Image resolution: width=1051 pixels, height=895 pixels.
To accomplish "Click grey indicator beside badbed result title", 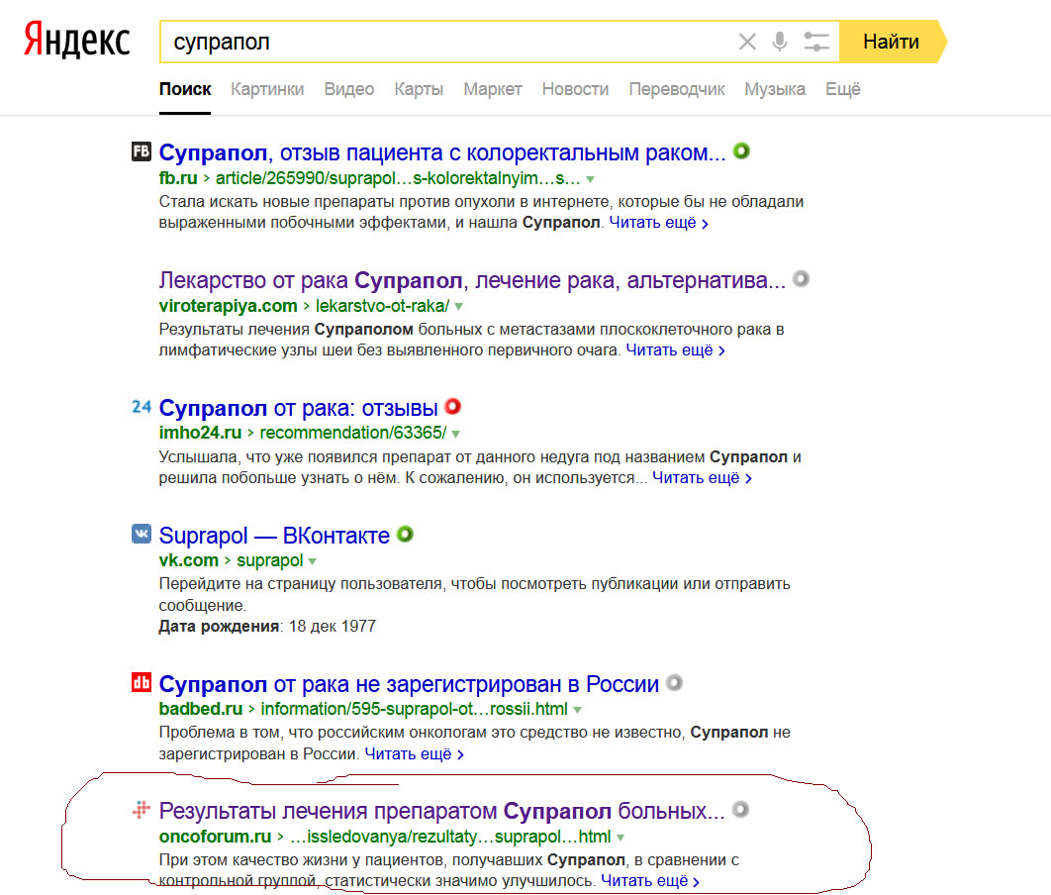I will click(674, 682).
